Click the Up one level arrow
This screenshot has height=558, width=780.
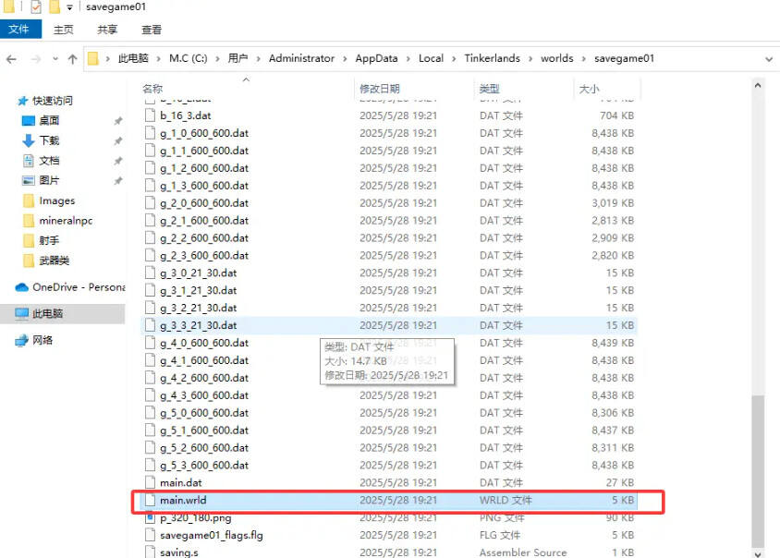pos(72,58)
